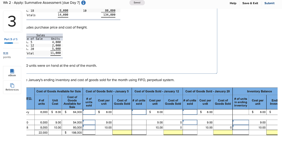Click the 11,000 total sales units
The width and height of the screenshot is (282, 146).
click(56, 53)
